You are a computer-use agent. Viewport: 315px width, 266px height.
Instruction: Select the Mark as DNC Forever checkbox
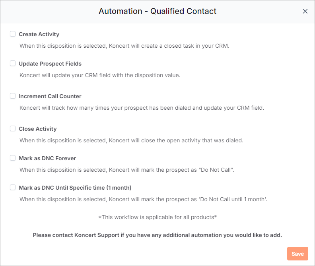[13, 158]
